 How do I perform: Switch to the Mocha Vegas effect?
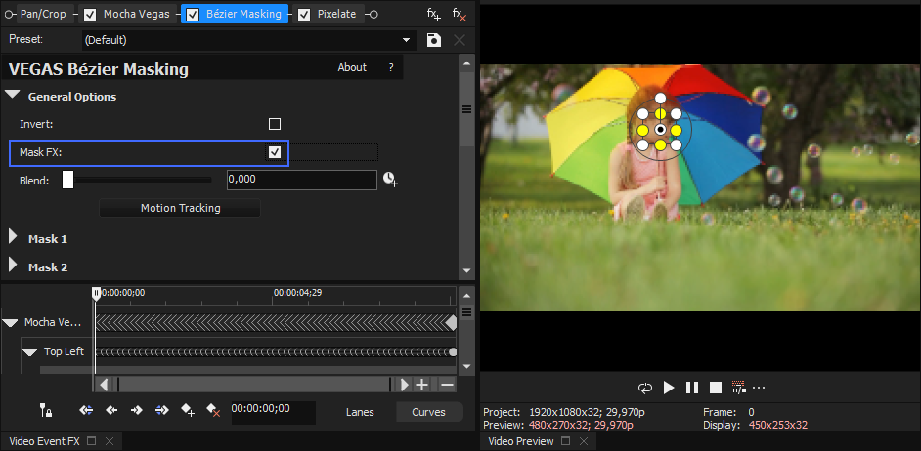tap(136, 15)
